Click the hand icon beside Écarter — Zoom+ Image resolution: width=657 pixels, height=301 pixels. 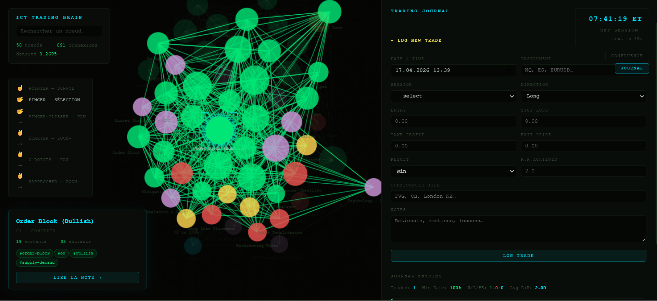coord(20,133)
